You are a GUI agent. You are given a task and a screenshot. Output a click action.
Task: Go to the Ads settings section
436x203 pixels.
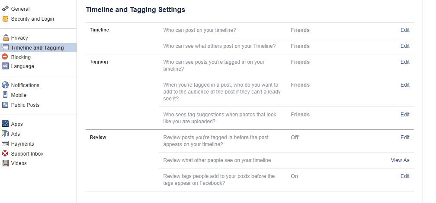coord(15,134)
